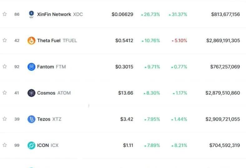Click the Cosmos price $13.66

tap(126, 93)
